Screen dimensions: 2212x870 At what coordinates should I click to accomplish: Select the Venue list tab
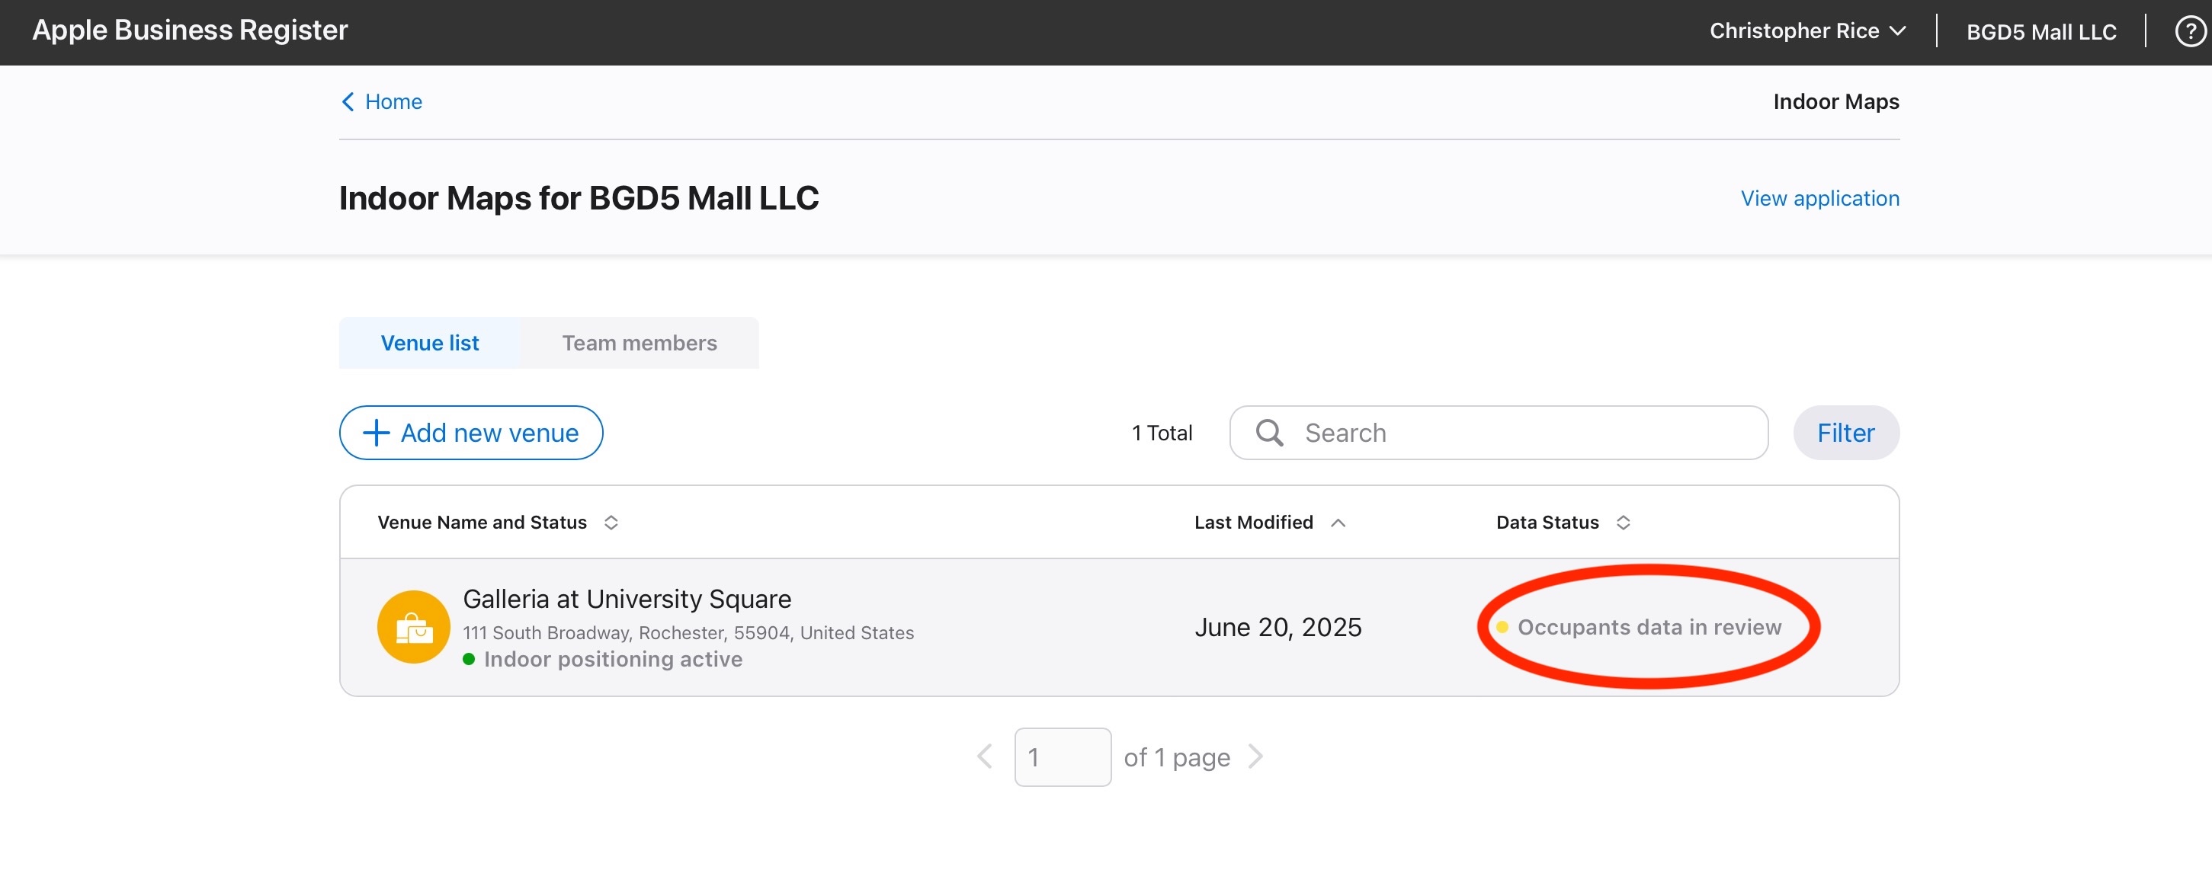[429, 343]
